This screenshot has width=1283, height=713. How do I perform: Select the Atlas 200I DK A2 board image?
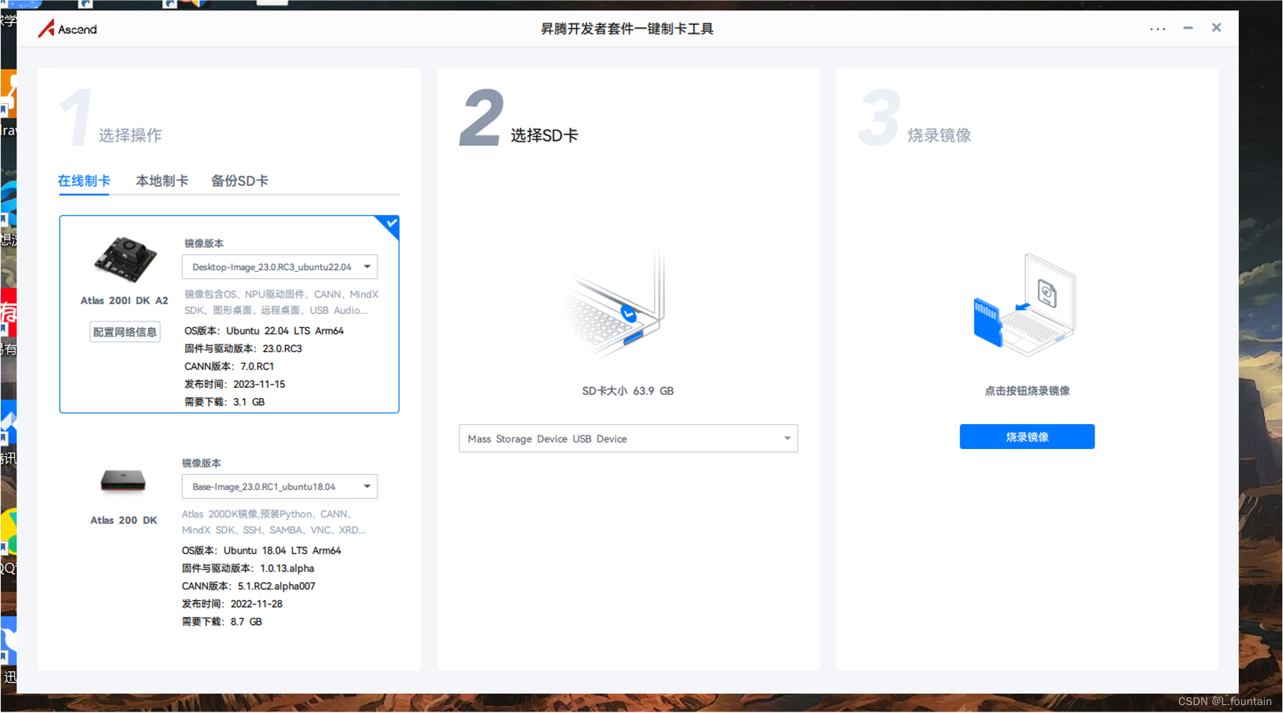point(125,260)
